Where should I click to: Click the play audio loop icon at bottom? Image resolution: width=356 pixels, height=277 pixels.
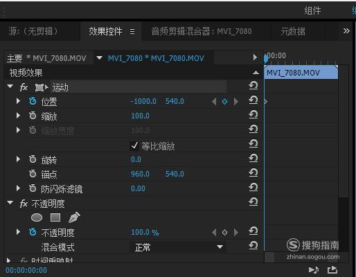coord(314,270)
